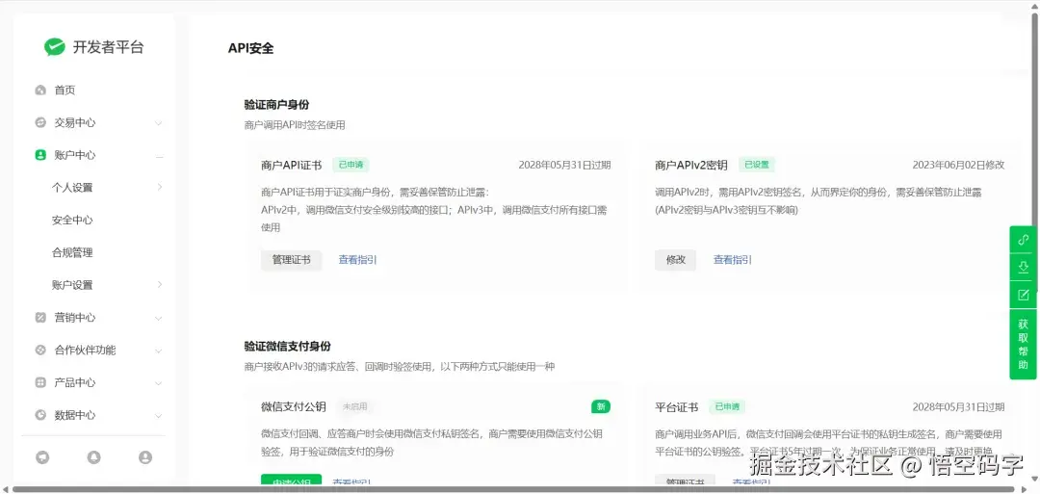Expand the 账户设置 arrow
Viewport: 1040px width, 494px height.
tap(160, 284)
